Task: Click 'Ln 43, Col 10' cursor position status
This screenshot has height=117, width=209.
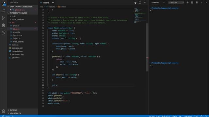Action: click(x=154, y=116)
